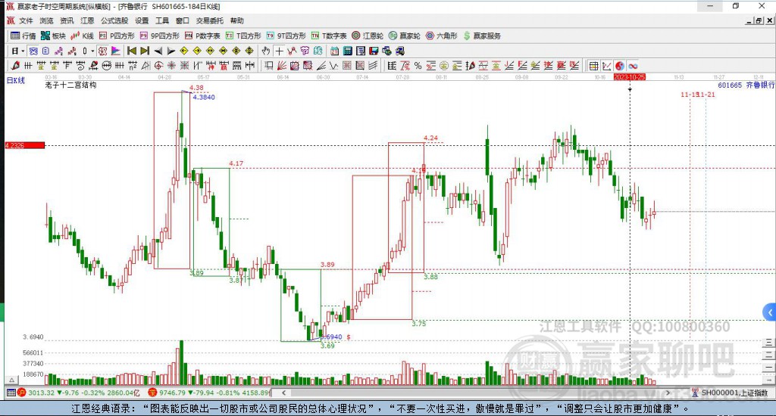Switch to the K线 chart view
This screenshot has height=416, width=776.
(x=82, y=36)
